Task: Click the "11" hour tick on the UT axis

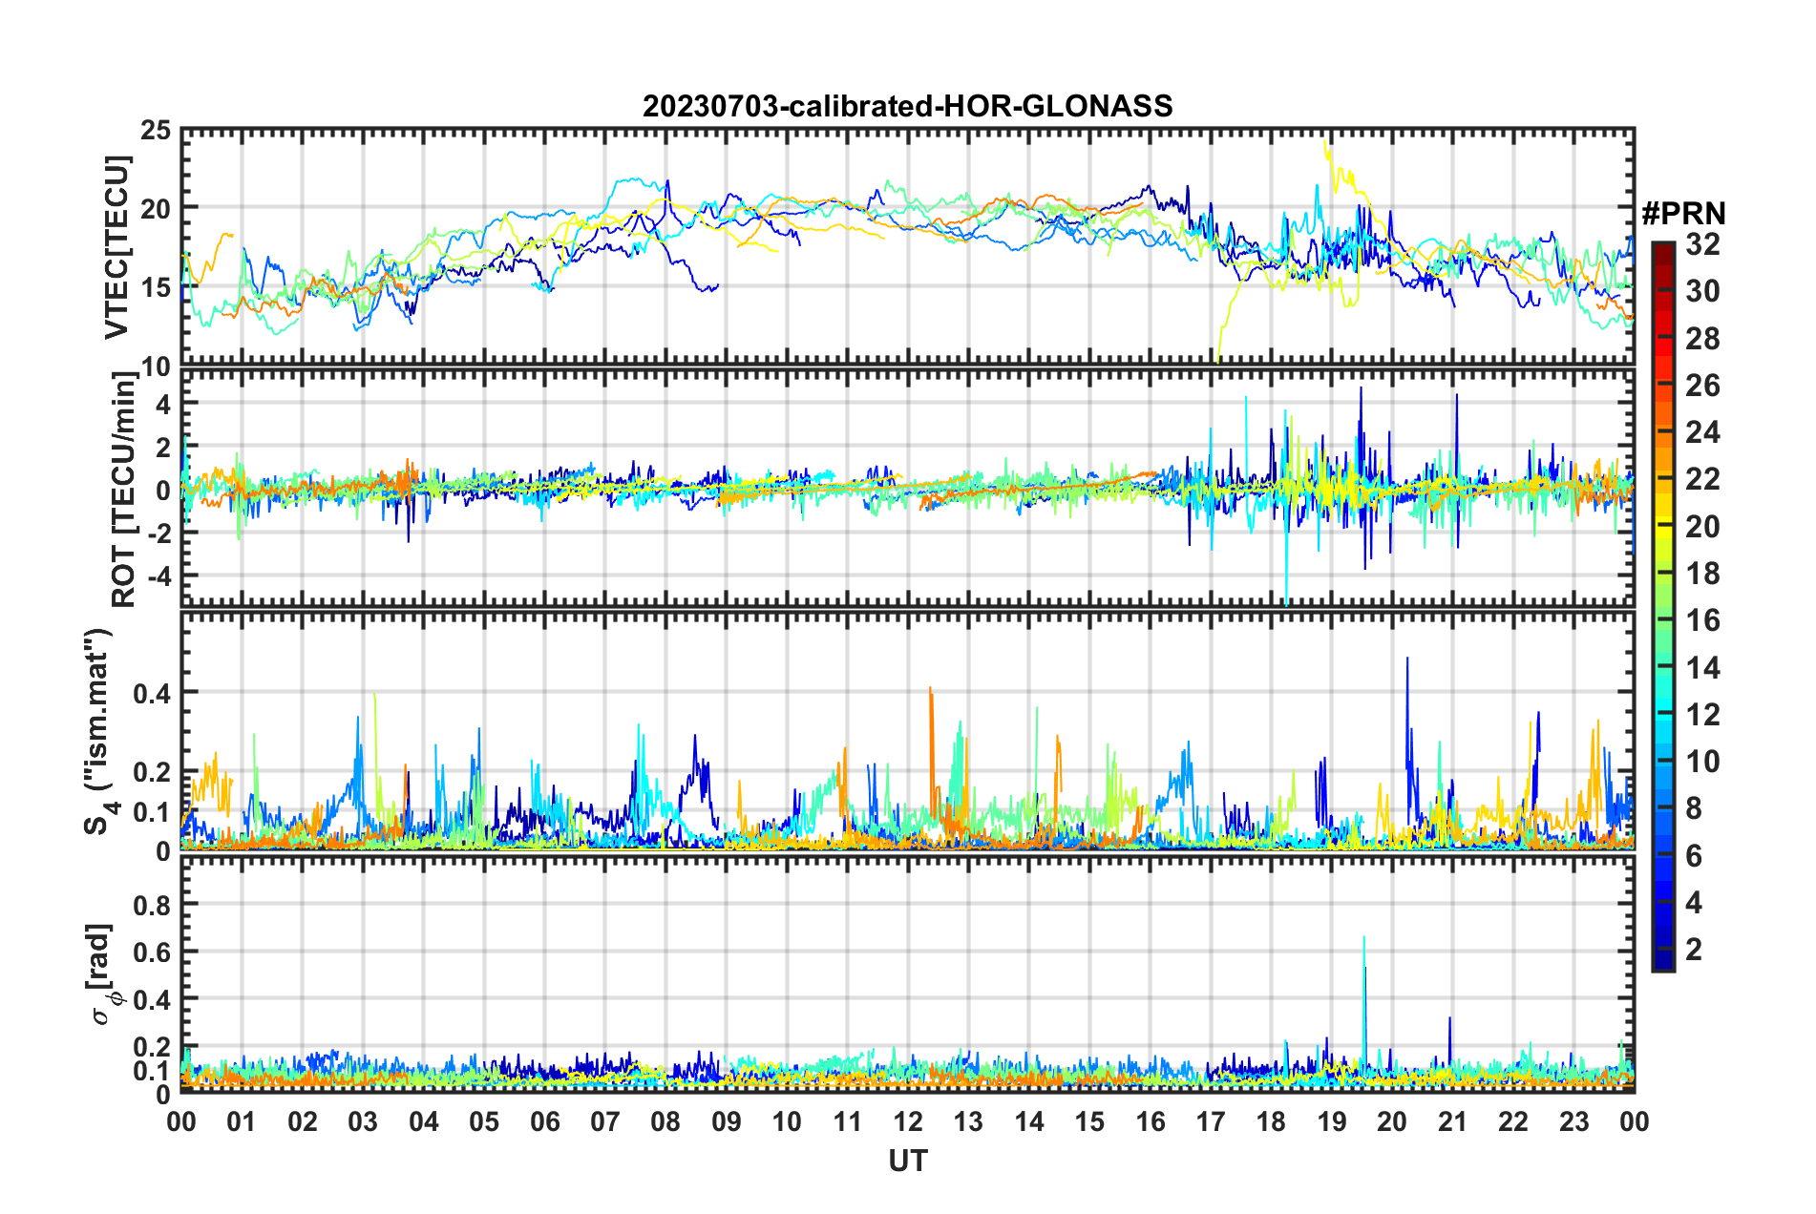Action: (847, 1120)
